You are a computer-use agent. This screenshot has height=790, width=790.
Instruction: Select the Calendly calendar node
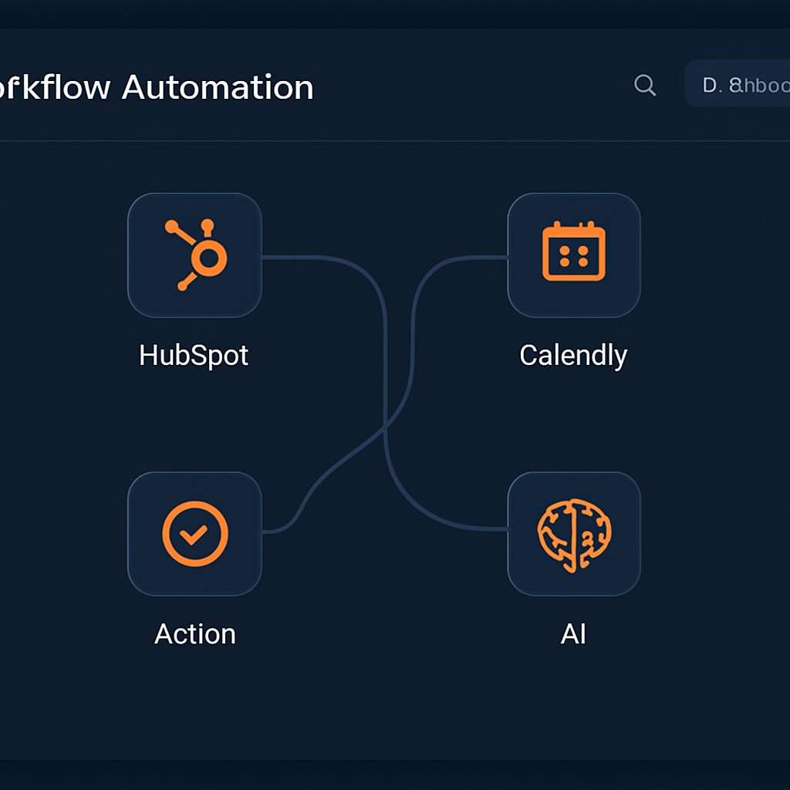(x=574, y=255)
